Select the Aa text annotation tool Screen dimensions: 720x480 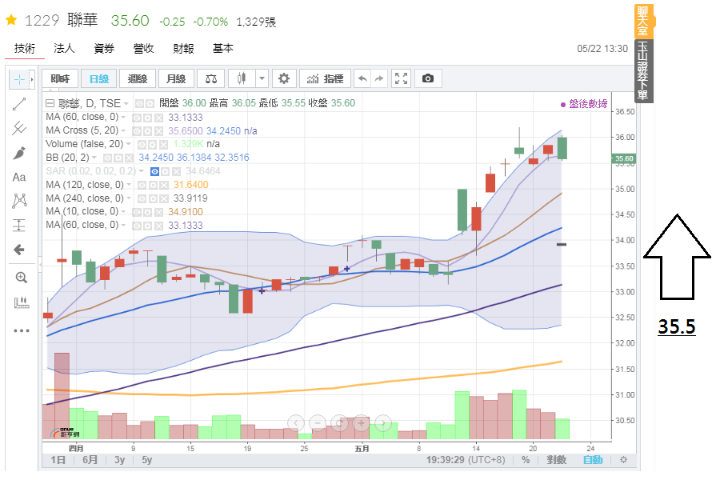[19, 178]
